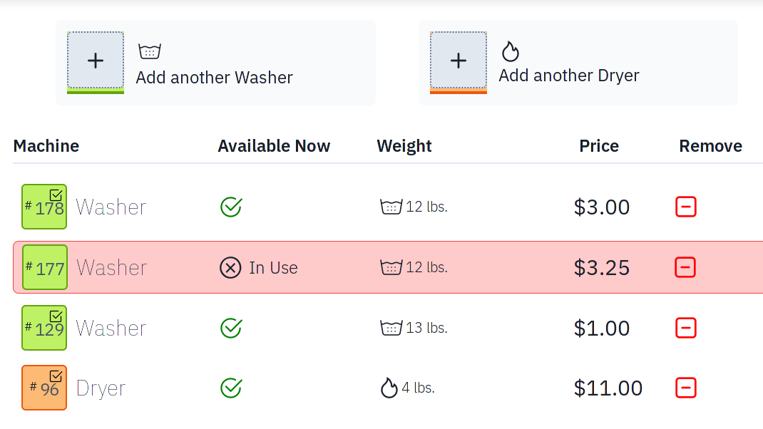Toggle the checkbox on machine badge #129
This screenshot has width=763, height=429.
56,316
